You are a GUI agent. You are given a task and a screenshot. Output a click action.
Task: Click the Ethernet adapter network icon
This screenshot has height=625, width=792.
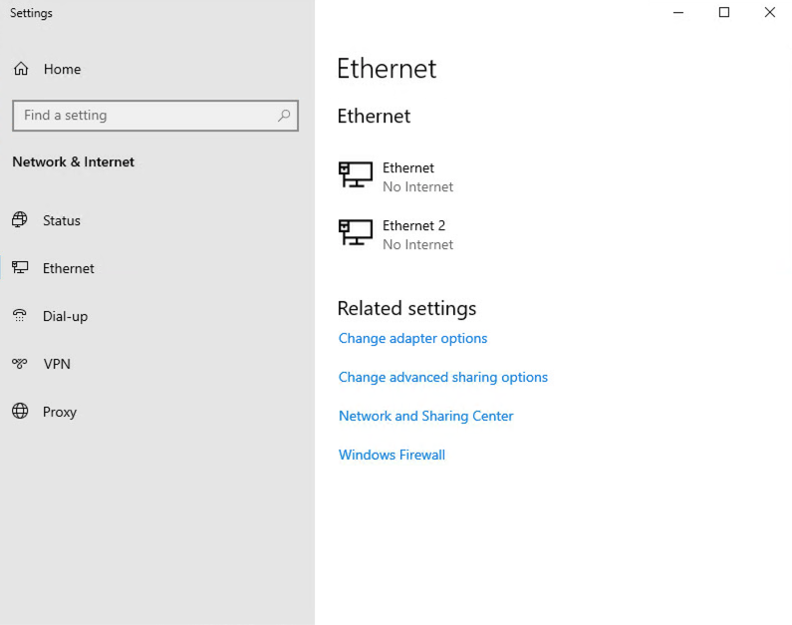355,174
